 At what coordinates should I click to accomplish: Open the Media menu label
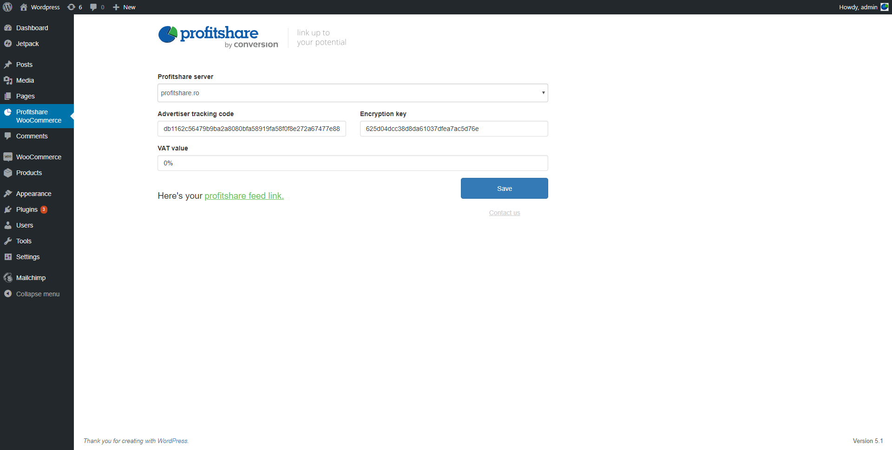25,80
